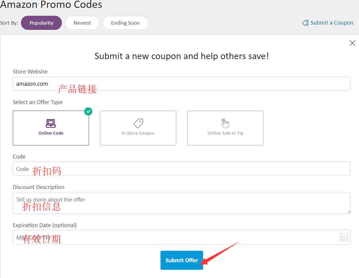The height and width of the screenshot is (278, 359).
Task: Click the laptop icon in Online Code
Action: point(50,123)
